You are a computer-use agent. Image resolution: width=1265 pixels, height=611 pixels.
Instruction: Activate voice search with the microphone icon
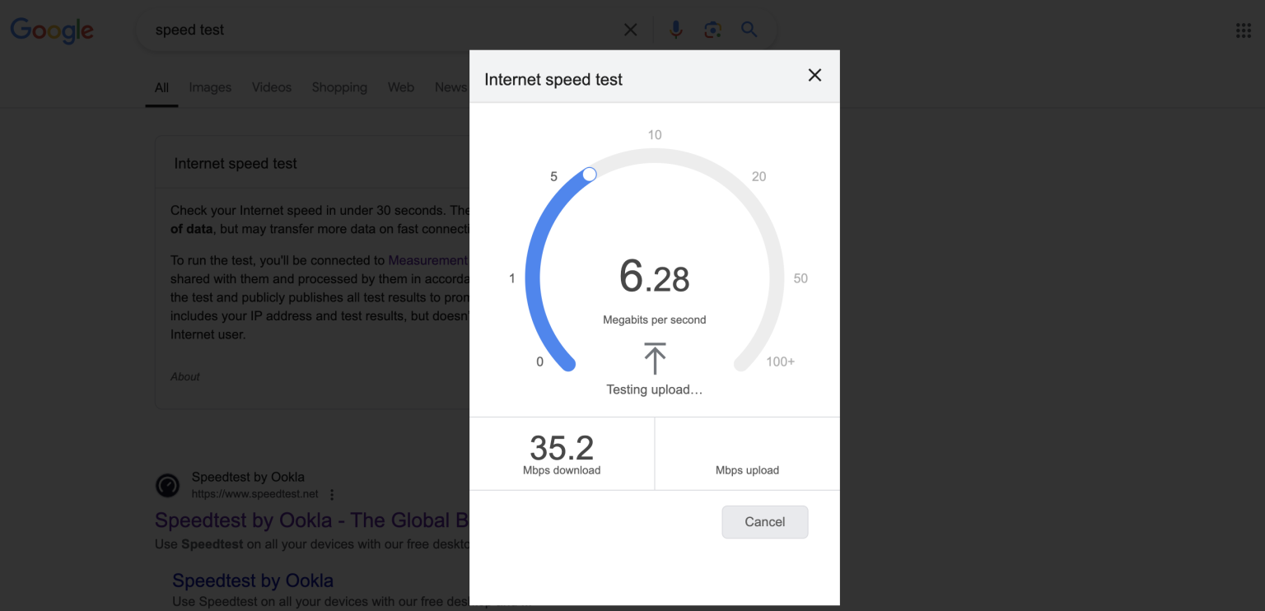pyautogui.click(x=675, y=30)
